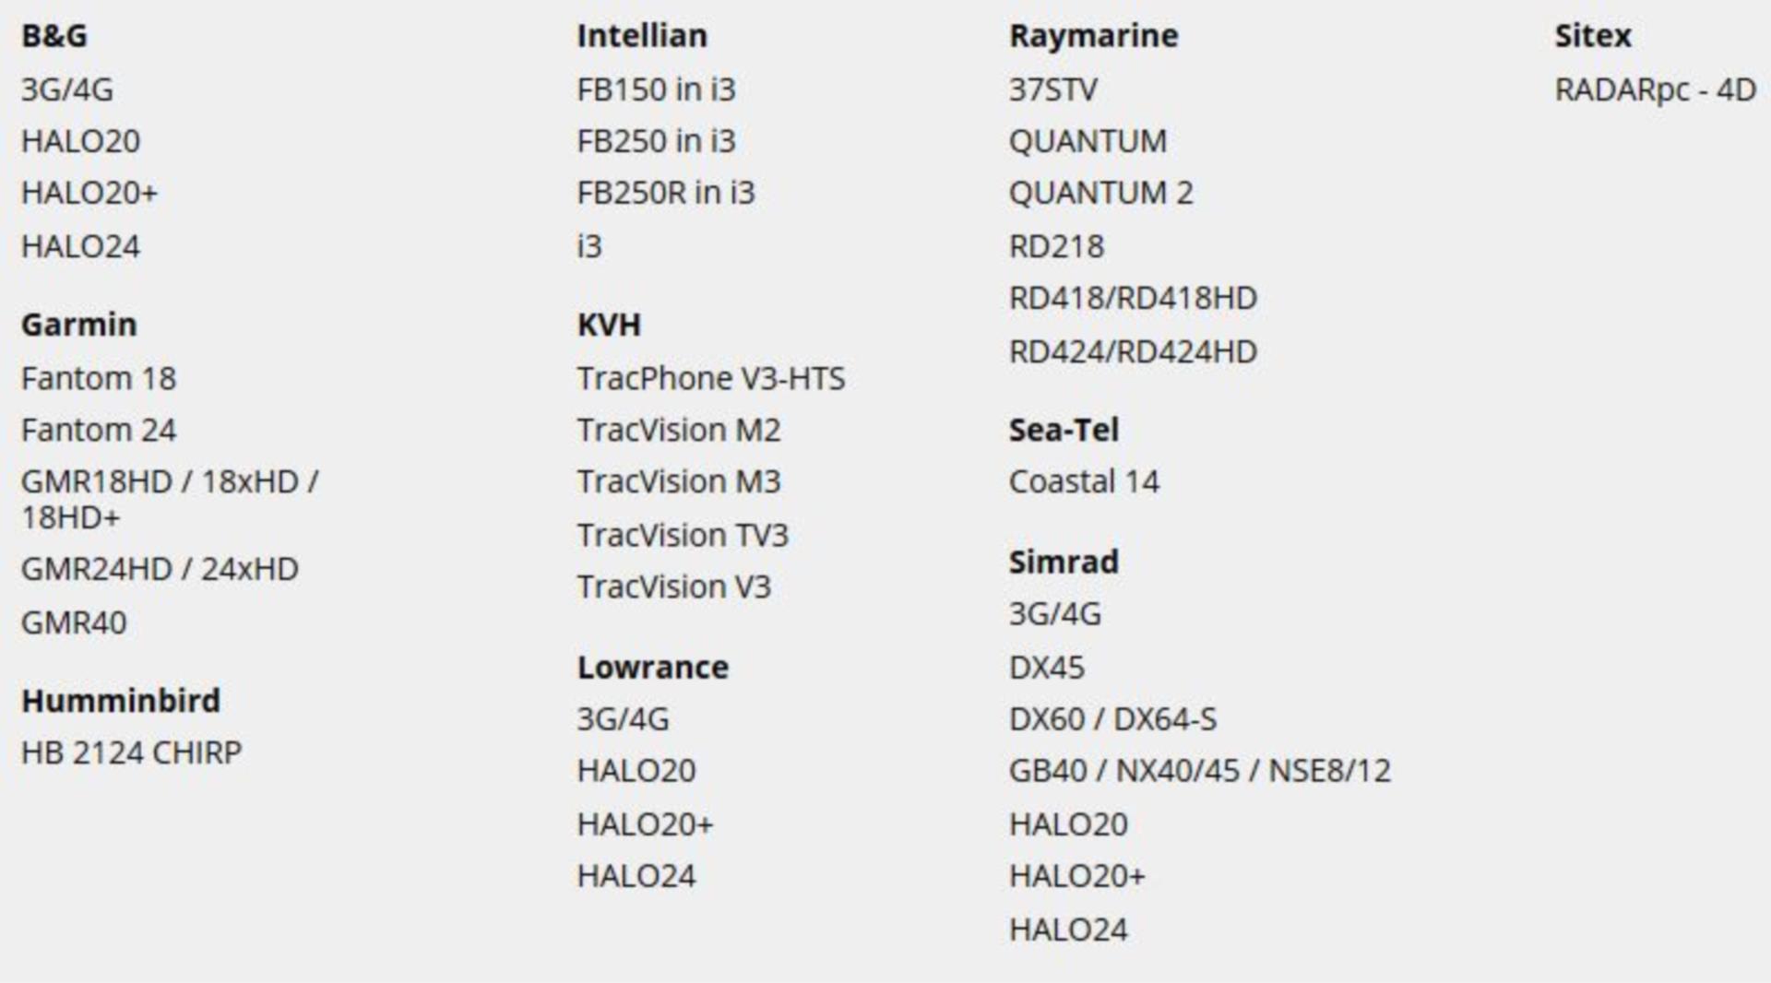
Task: Click the B&G brand heading
Action: pos(54,36)
